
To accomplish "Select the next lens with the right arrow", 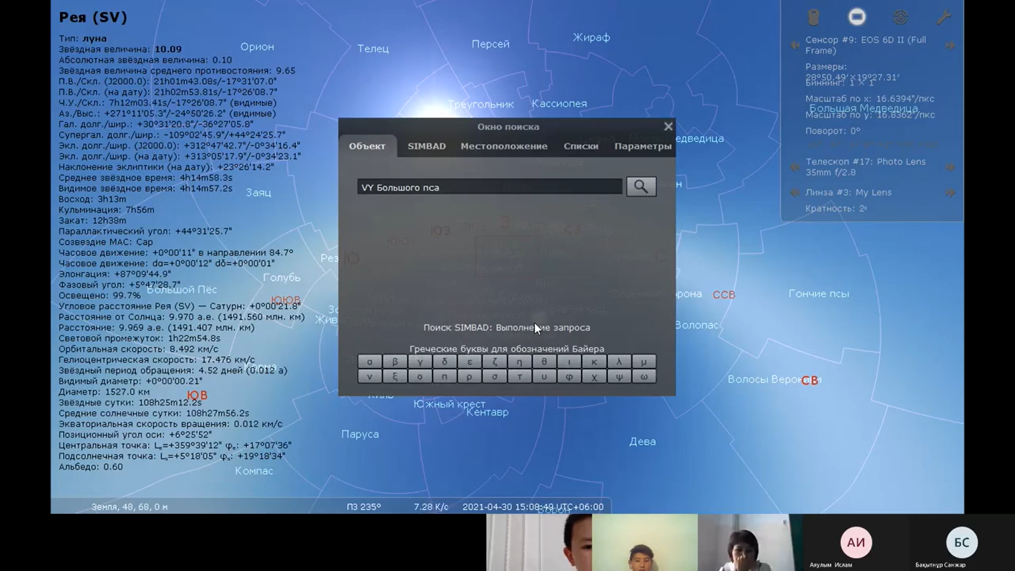I will click(950, 193).
